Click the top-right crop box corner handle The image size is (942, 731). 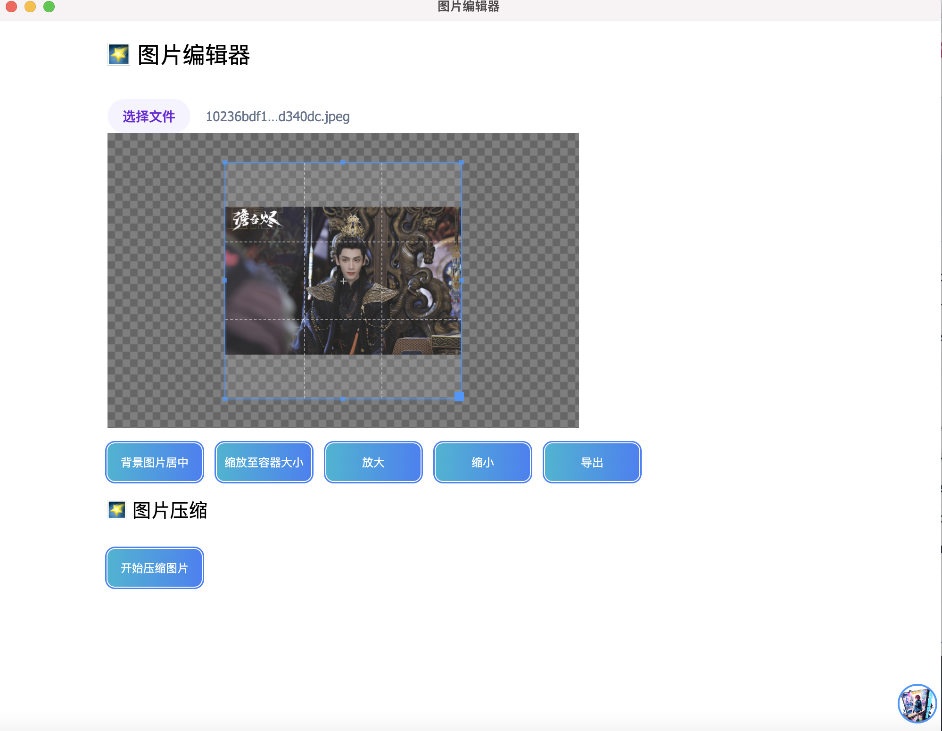tap(461, 163)
